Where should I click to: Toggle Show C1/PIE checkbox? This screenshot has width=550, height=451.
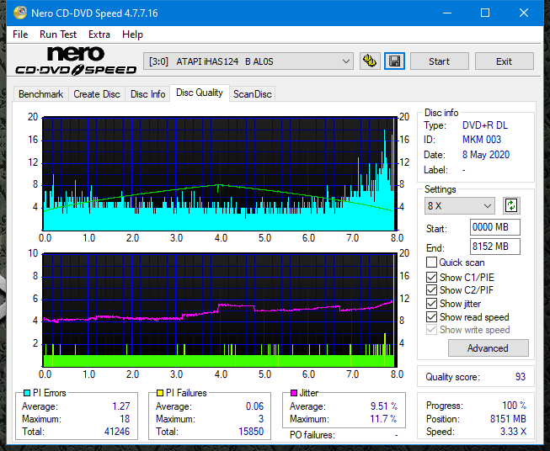[x=431, y=277]
